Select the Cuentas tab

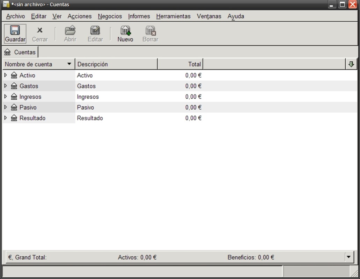pos(20,52)
